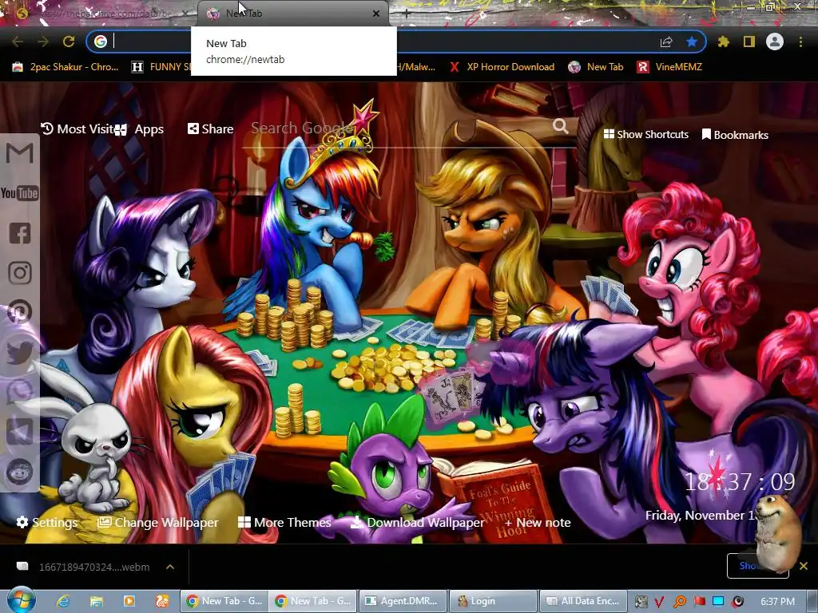Open More Themes

[284, 522]
